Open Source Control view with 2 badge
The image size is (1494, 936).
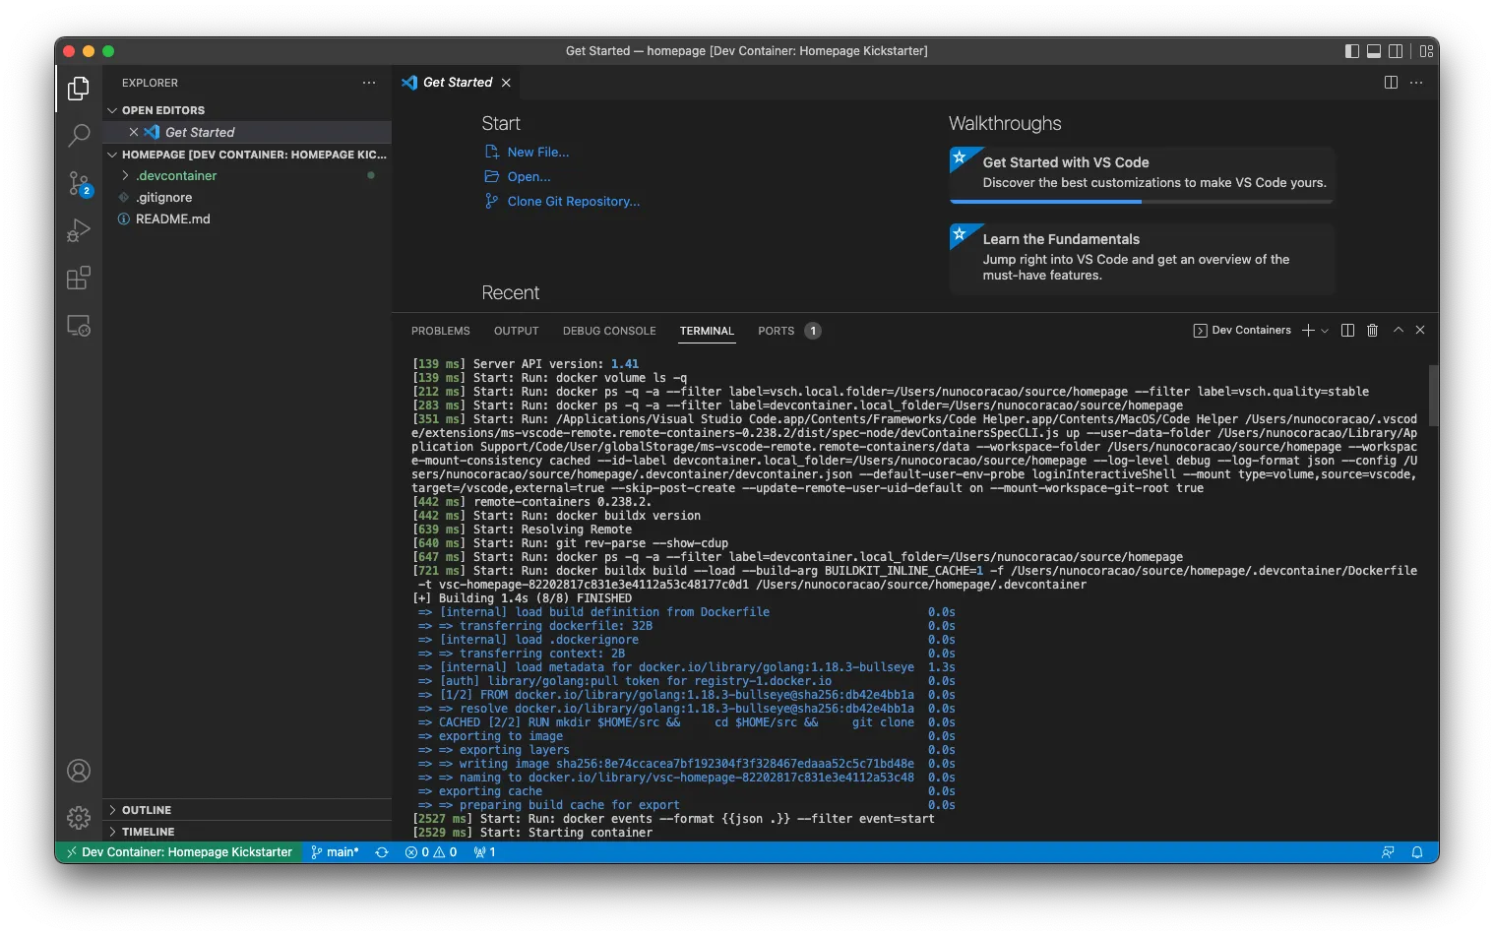pos(79,183)
